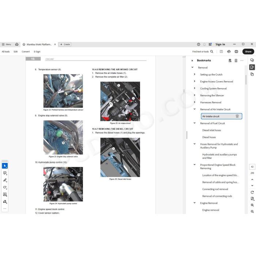The image size is (256, 256).
Task: Expand the Cooling System Removal bookmark
Action: (195, 88)
